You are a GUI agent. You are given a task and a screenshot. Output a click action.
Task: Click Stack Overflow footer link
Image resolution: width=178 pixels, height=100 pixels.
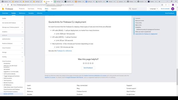pyautogui.click(x=131, y=91)
